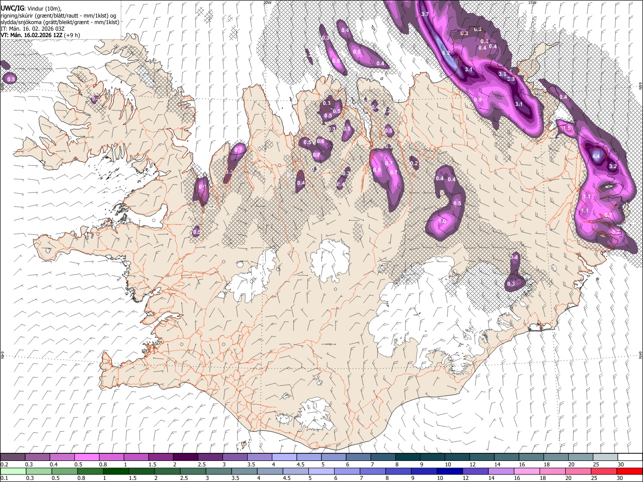Screen dimensions: 643x482
Task: Click the grey-green 3 swatch in bottom legend
Action: coord(219,471)
